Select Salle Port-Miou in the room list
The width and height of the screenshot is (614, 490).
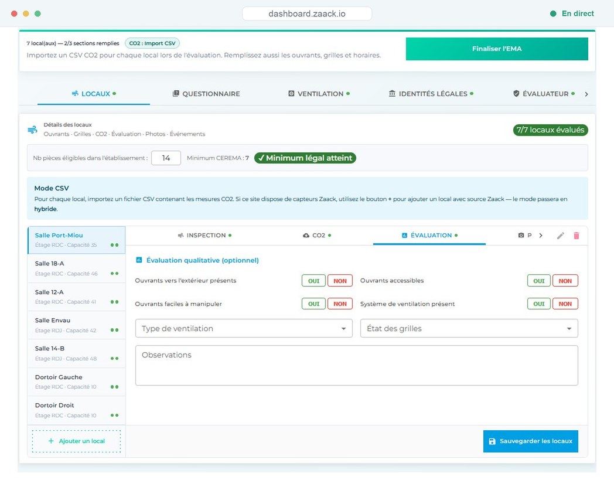[x=76, y=240]
